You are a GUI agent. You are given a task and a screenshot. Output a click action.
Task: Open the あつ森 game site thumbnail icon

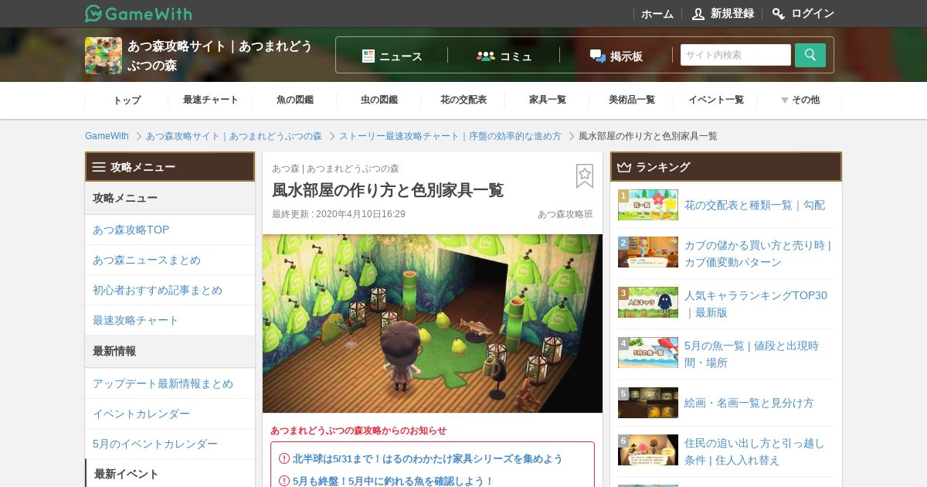point(104,56)
